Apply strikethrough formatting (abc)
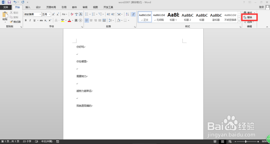This screenshot has height=144, width=270. [x=41, y=20]
